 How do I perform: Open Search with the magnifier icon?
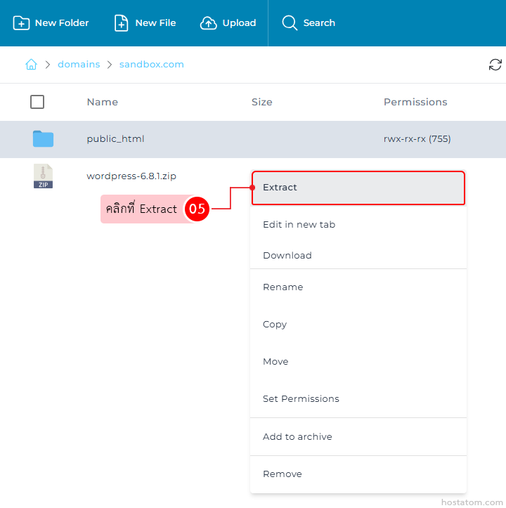coord(290,23)
